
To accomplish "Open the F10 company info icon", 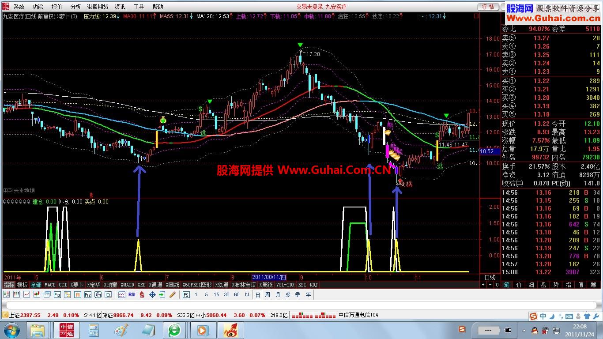I will click(x=57, y=294).
